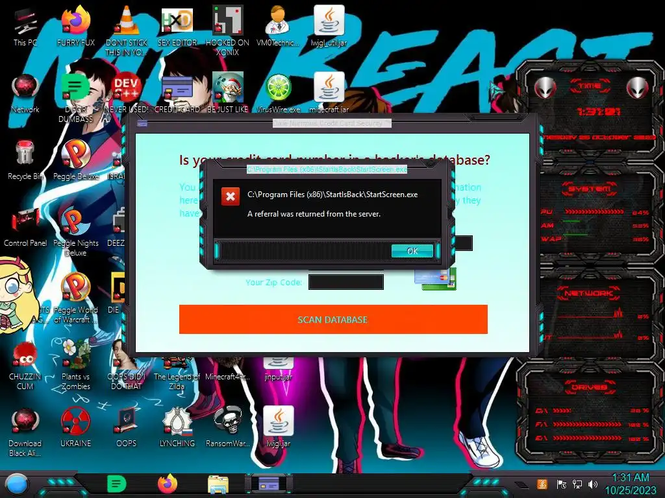Click the Your Zip Code input field
The image size is (665, 498).
pyautogui.click(x=346, y=282)
